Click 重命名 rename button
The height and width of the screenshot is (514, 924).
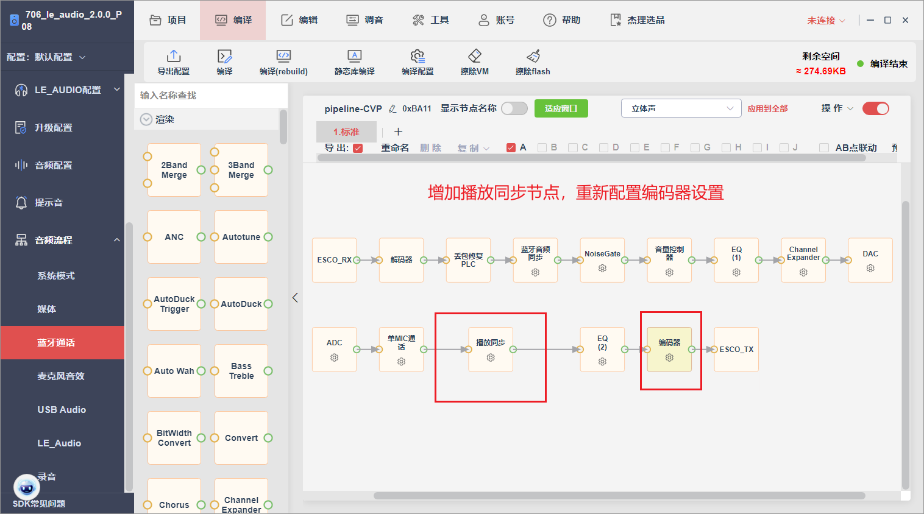[395, 148]
